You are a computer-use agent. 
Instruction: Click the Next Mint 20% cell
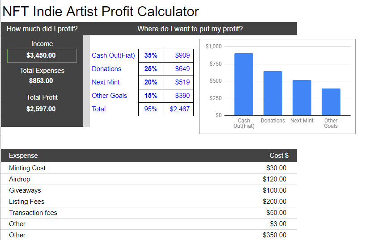click(x=151, y=82)
